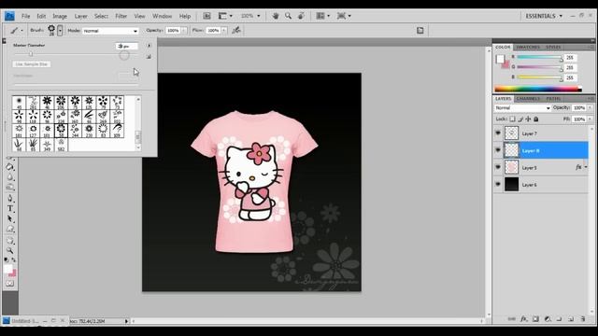
Task: Open the Select menu
Action: point(101,16)
